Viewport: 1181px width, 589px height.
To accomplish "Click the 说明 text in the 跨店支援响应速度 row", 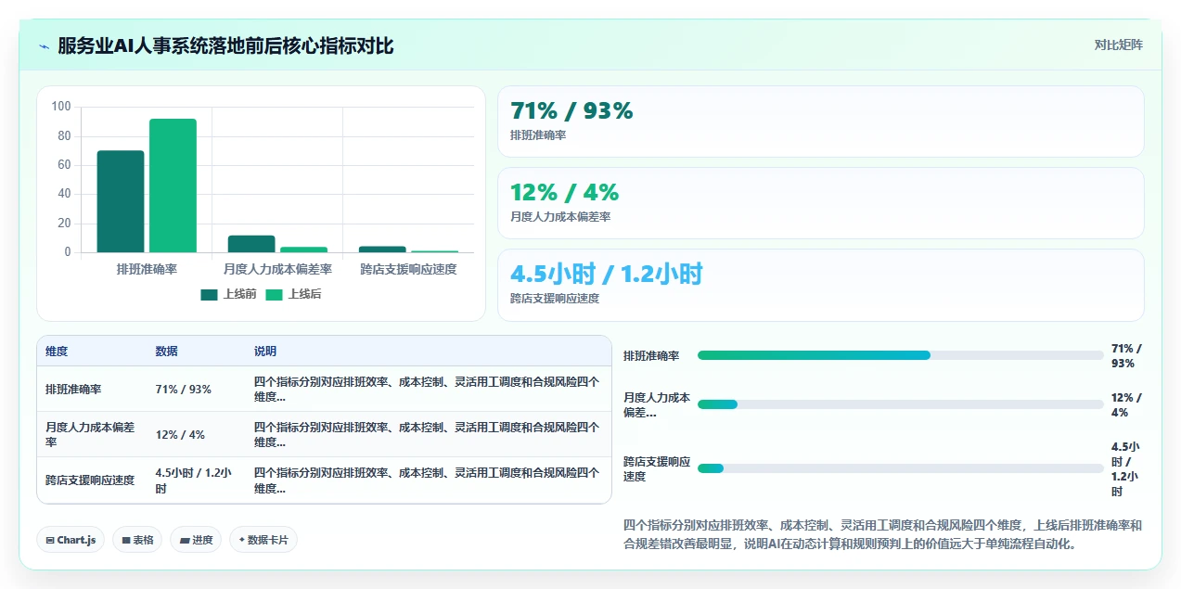I will [x=427, y=480].
